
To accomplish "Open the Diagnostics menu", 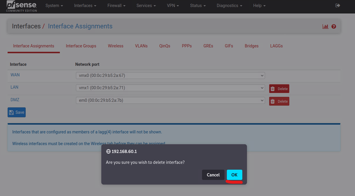I will tap(229, 6).
